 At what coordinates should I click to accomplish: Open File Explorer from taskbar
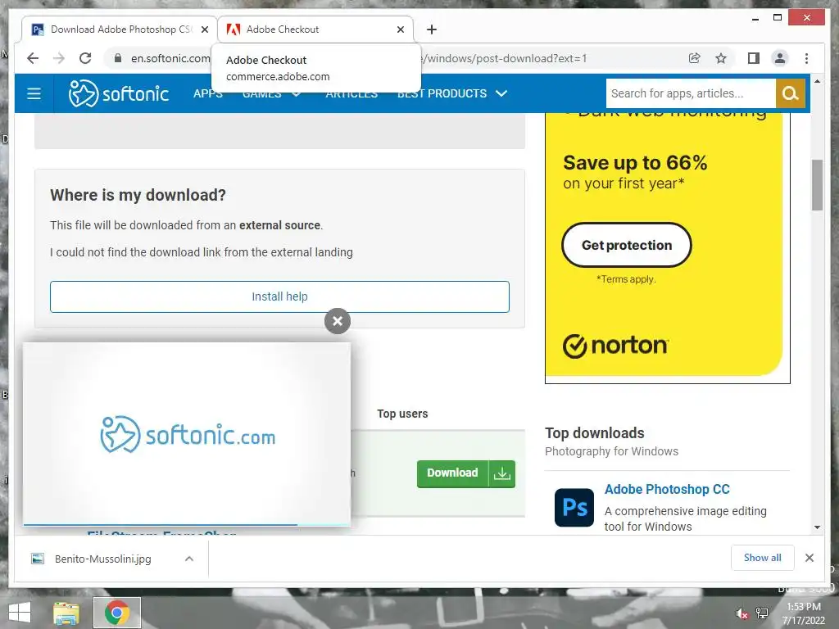66,613
